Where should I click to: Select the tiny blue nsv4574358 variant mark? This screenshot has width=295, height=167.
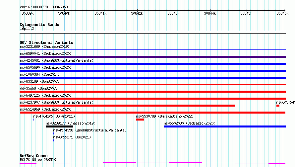coord(54,133)
